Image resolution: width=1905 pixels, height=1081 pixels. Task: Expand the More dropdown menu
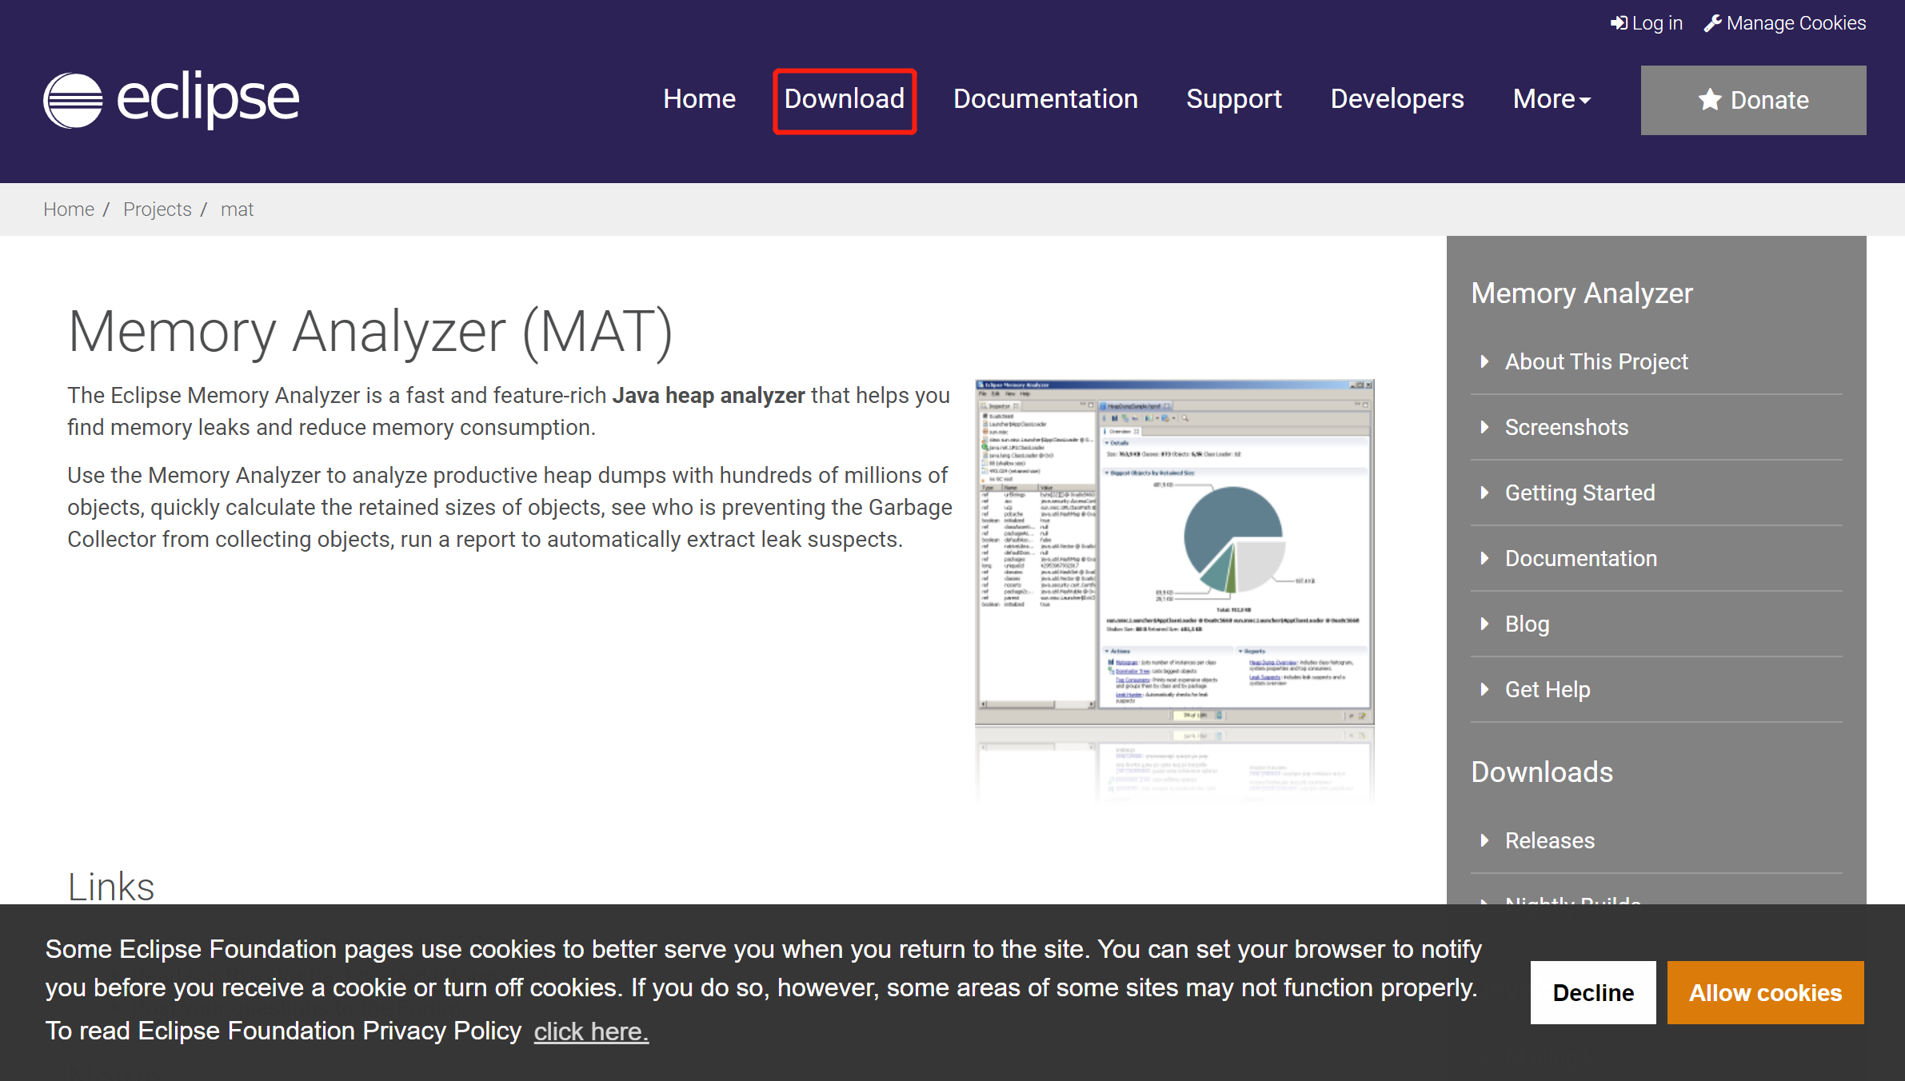click(x=1552, y=99)
